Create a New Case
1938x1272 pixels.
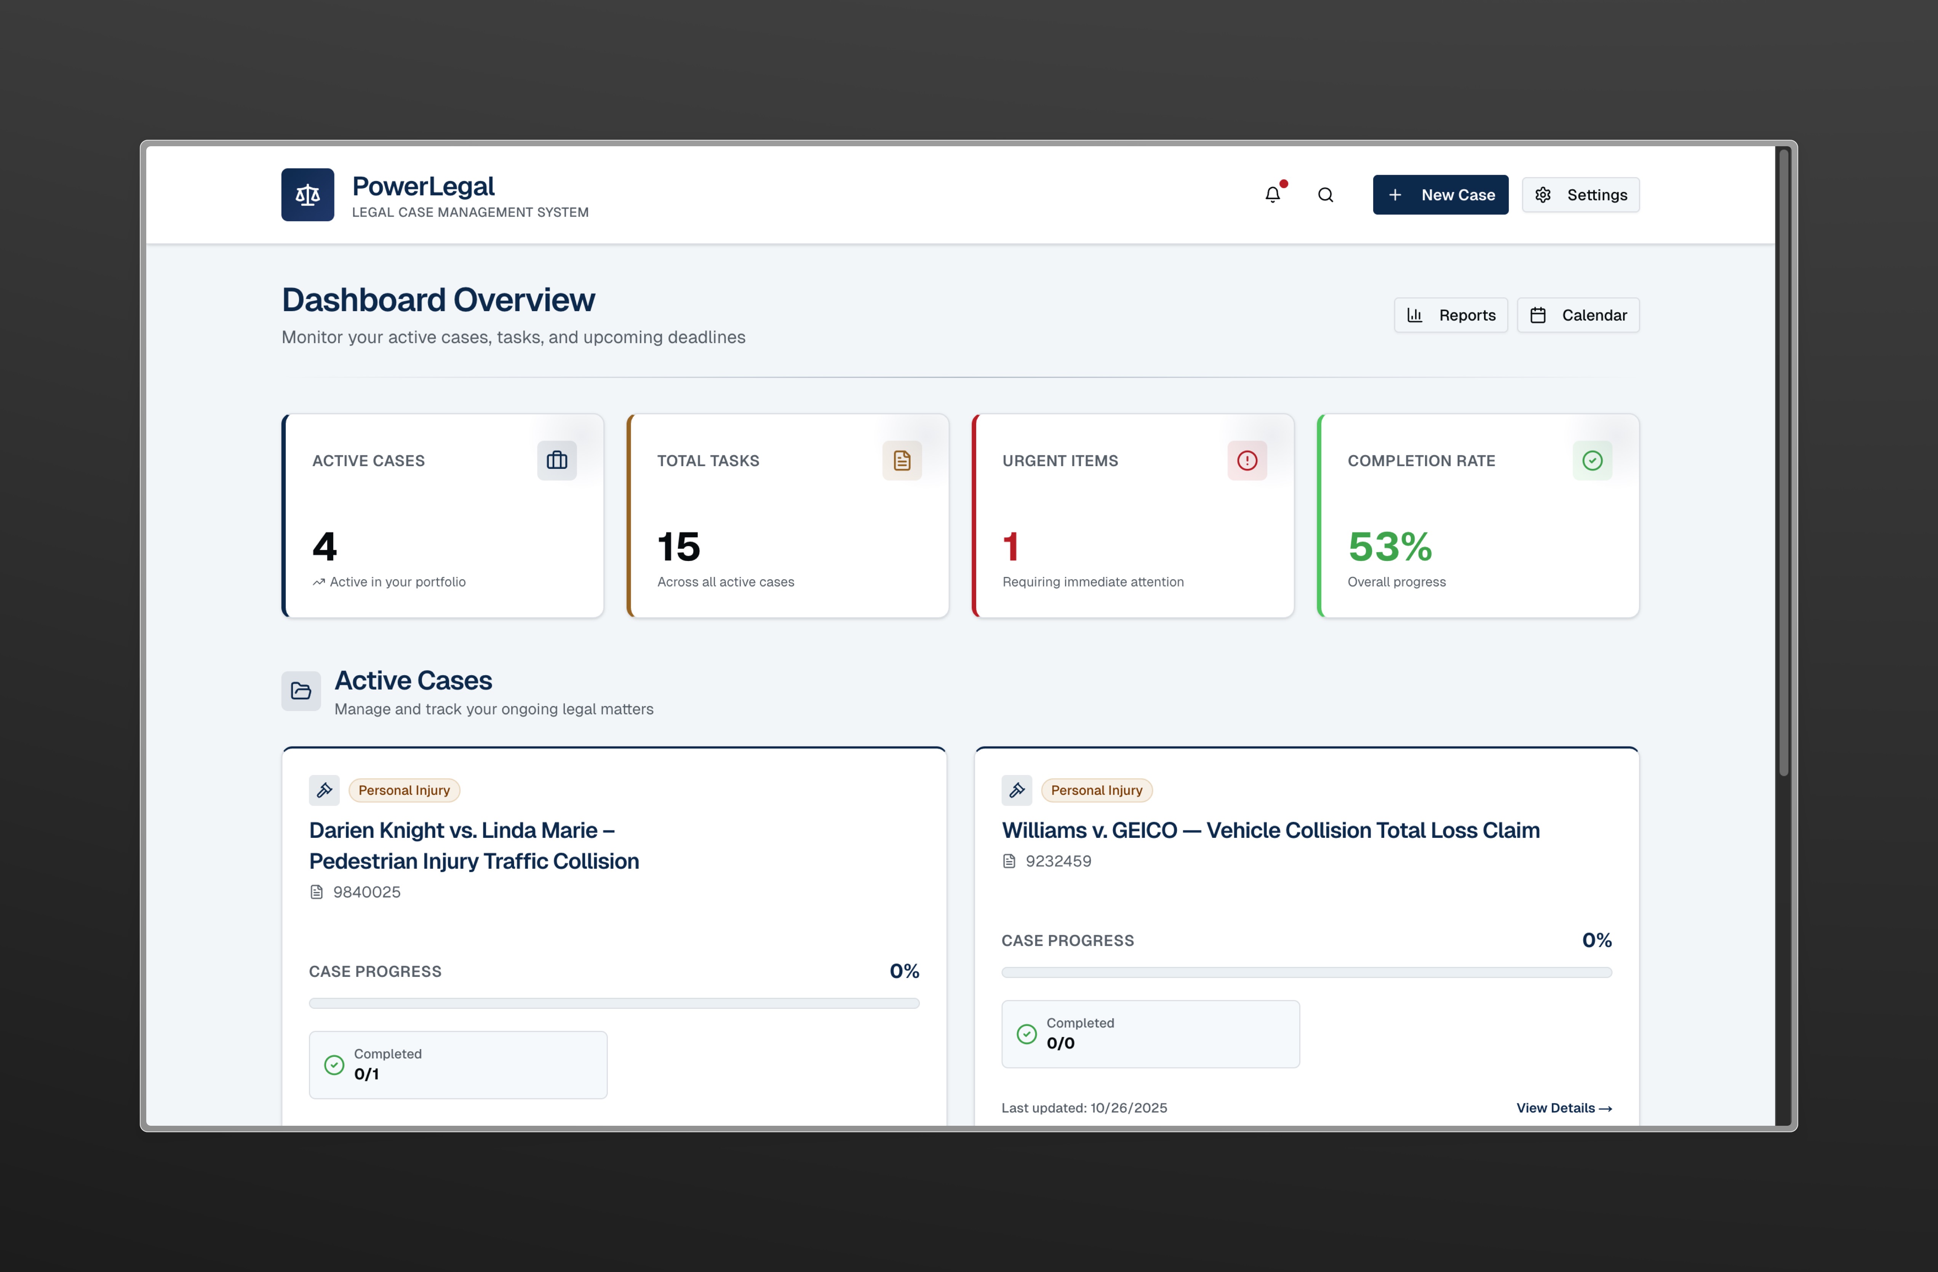tap(1440, 195)
